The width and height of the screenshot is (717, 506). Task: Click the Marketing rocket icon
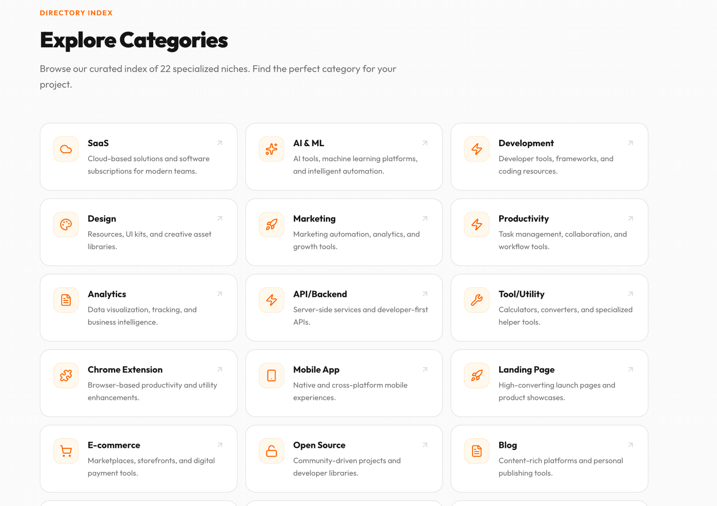click(x=272, y=224)
